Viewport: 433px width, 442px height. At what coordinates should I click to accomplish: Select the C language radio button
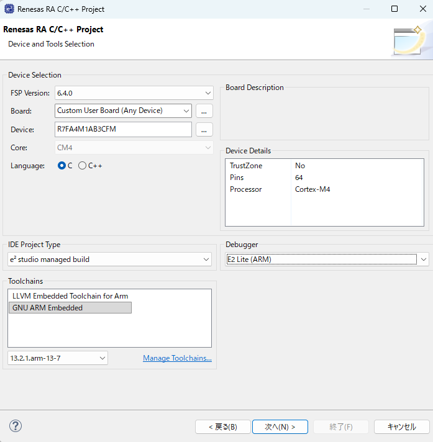pyautogui.click(x=62, y=166)
